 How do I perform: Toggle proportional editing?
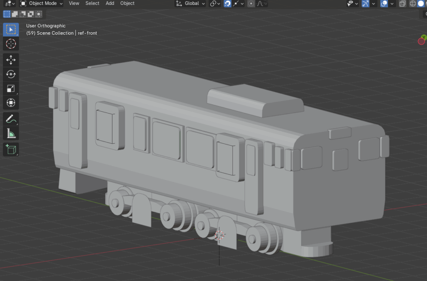(x=251, y=3)
